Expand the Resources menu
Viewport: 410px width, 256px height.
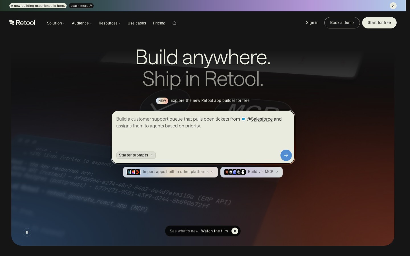click(110, 23)
